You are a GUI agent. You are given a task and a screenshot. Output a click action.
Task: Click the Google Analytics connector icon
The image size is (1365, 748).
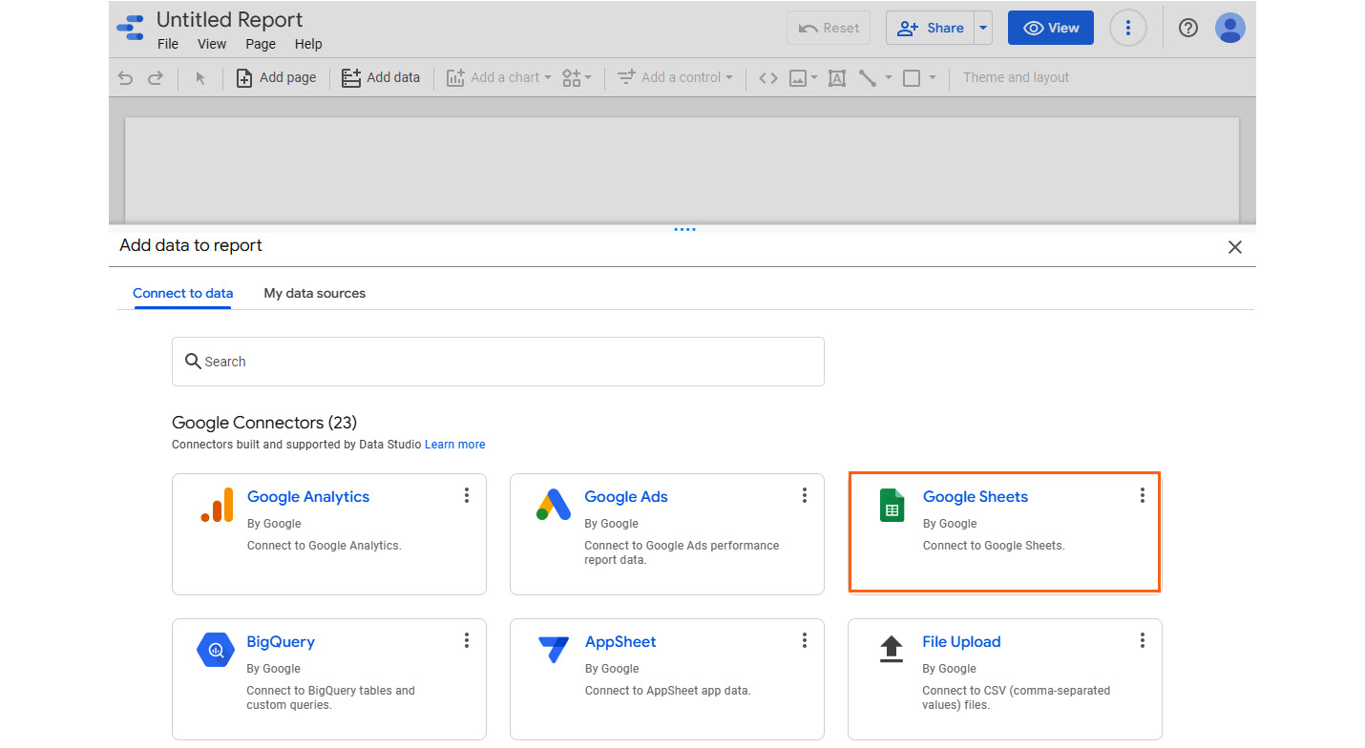pos(217,505)
